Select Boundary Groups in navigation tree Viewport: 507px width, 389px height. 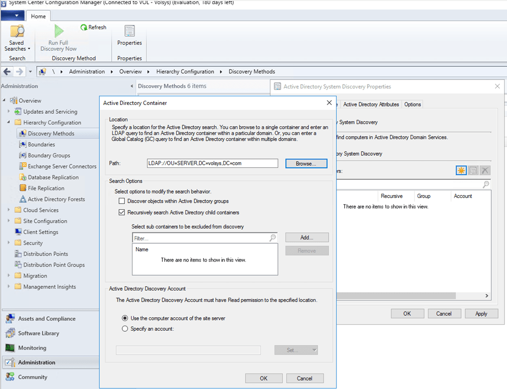point(48,155)
